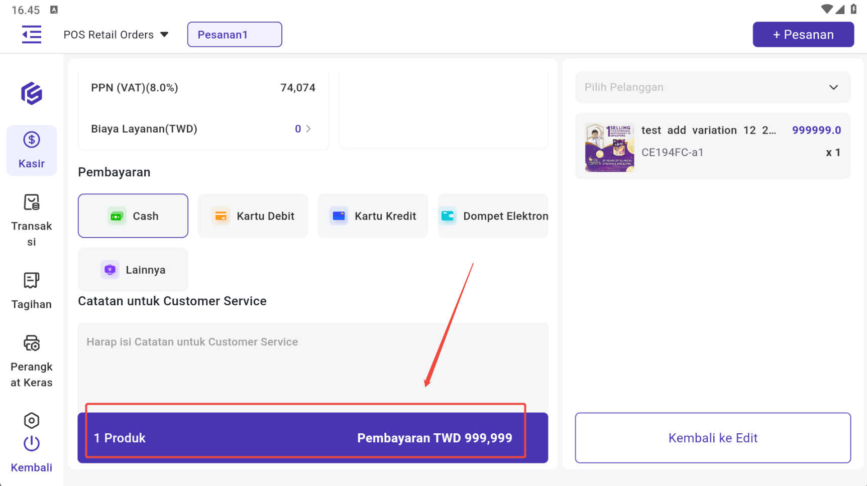Viewport: 867px width, 486px height.
Task: Collapse the sidebar menu icon
Action: [32, 35]
